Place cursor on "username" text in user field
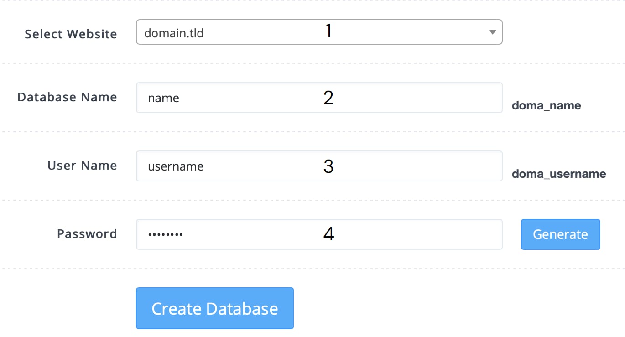Screen dimensions: 625x337 pos(176,166)
